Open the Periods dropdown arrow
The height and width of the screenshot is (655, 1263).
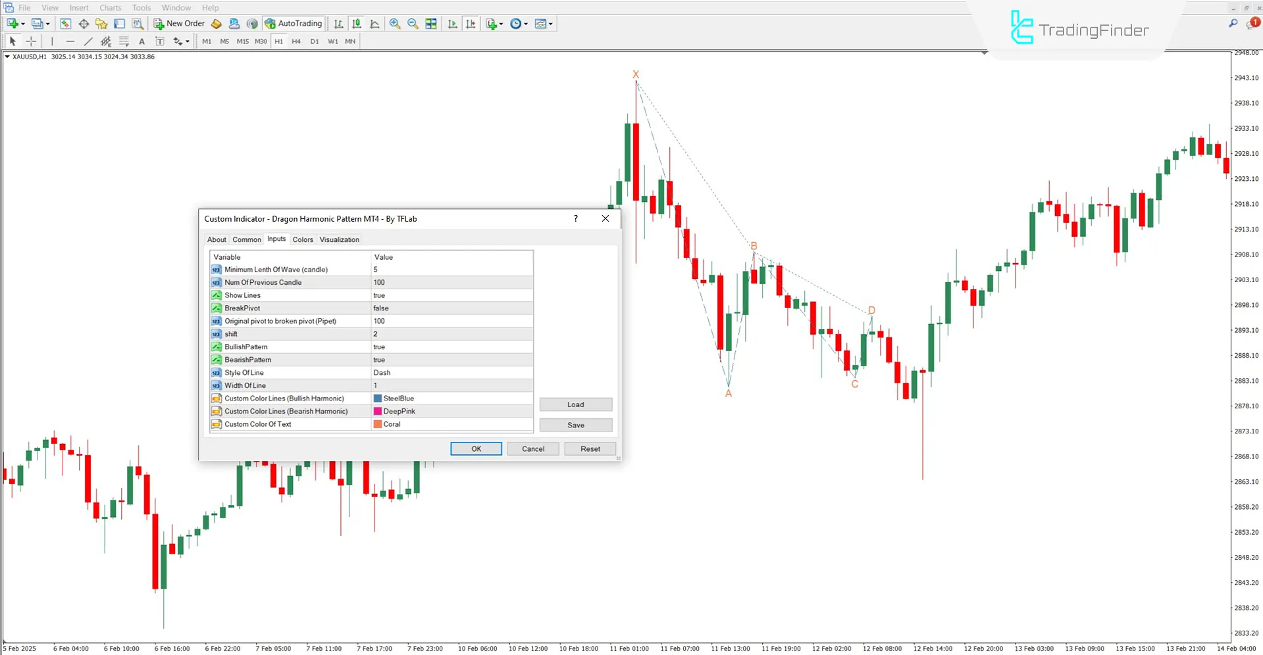[x=526, y=24]
